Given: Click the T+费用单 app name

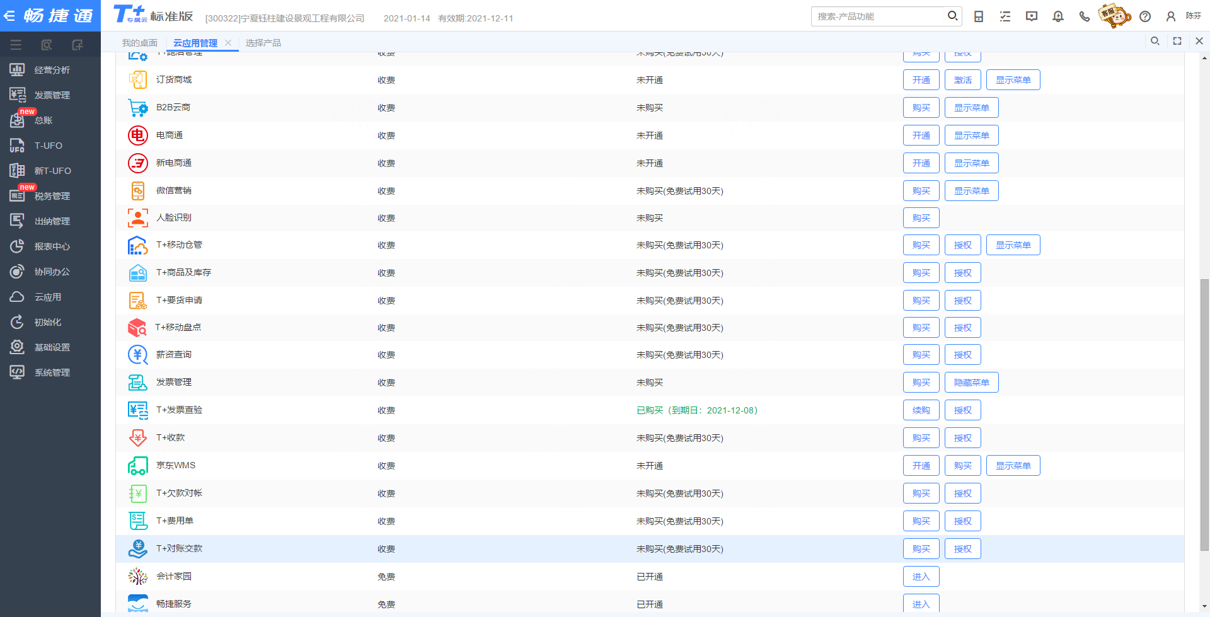Looking at the screenshot, I should pos(175,521).
